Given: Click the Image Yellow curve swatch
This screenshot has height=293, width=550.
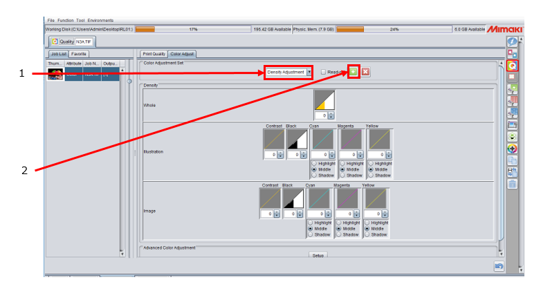Looking at the screenshot, I should (376, 199).
